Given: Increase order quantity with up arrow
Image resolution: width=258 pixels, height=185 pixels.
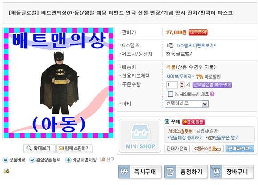Looking at the screenshot, I should (182, 83).
